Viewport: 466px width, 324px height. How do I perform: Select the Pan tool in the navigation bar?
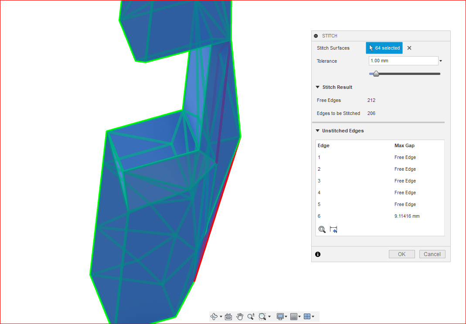point(240,316)
